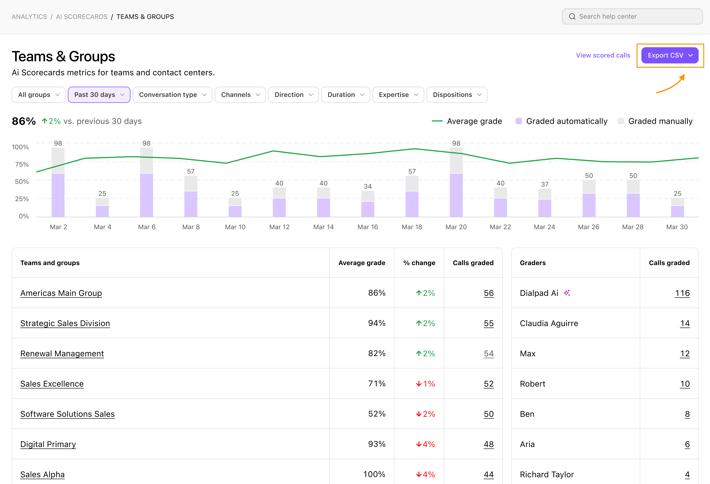Open the Past 30 days filter
710x484 pixels.
pos(99,95)
